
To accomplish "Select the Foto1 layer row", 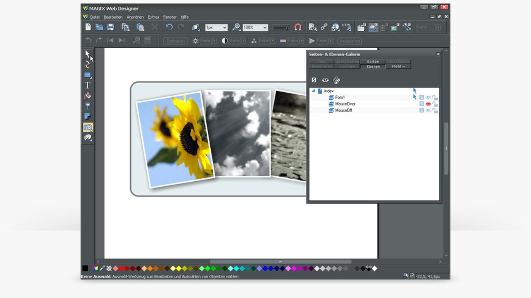I will point(374,98).
